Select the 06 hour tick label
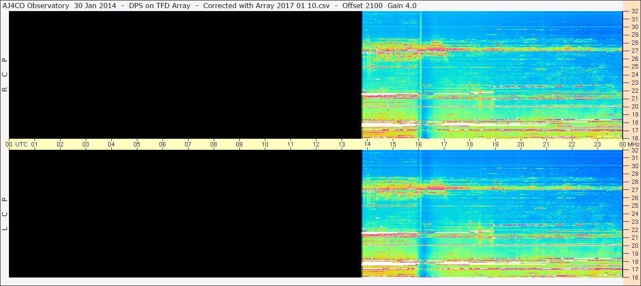The width and height of the screenshot is (641, 286). 162,144
